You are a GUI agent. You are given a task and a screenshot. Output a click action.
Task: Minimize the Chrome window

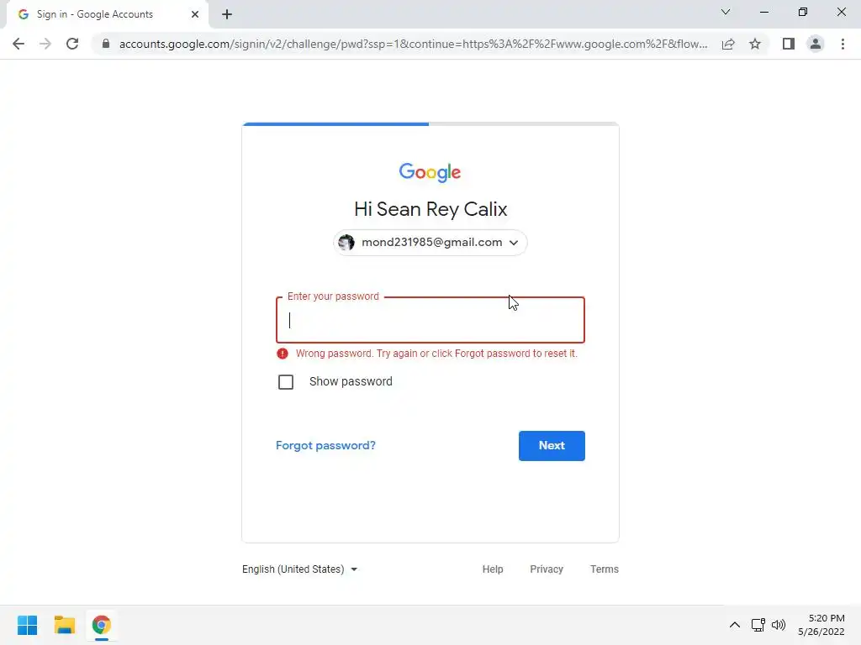point(763,12)
